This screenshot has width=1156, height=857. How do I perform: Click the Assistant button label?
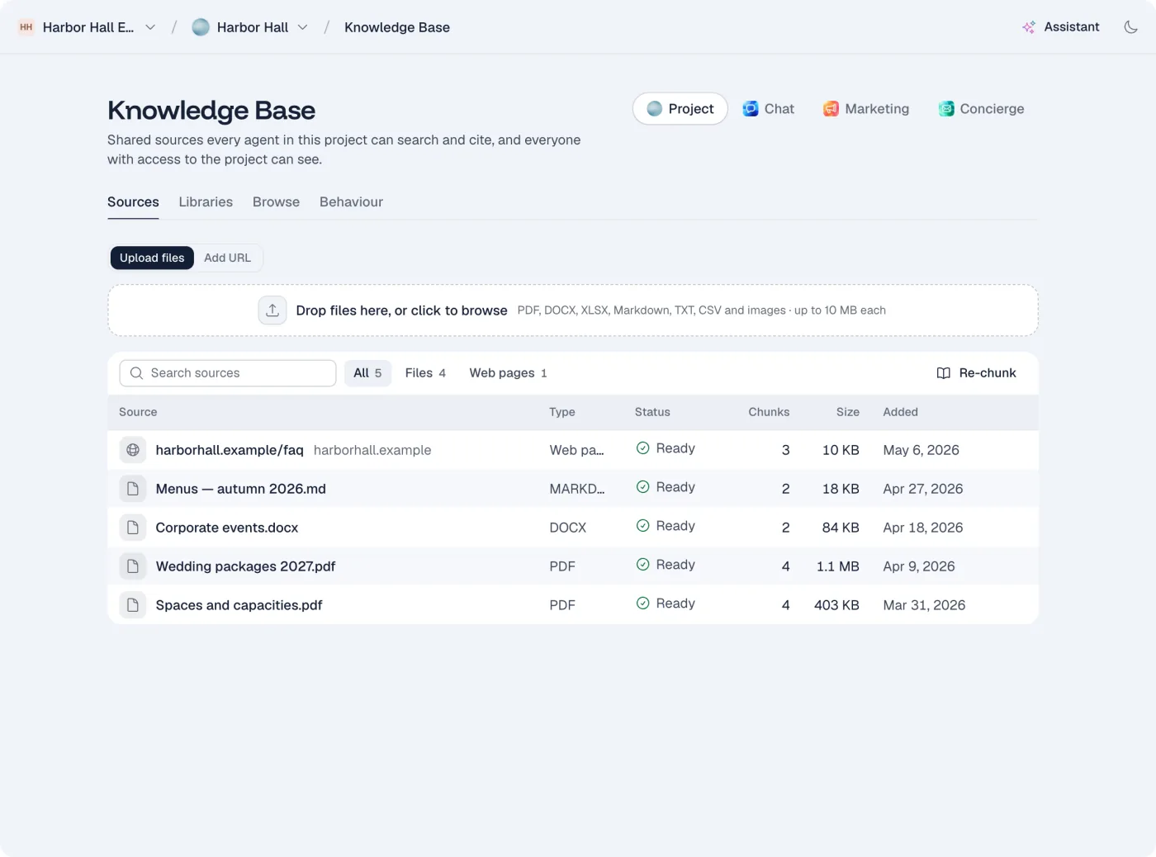pos(1072,27)
